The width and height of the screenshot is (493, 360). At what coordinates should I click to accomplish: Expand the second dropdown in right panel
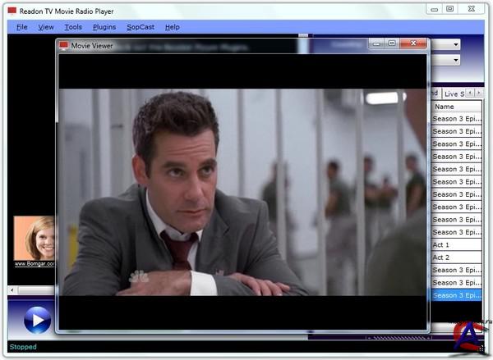coord(456,60)
